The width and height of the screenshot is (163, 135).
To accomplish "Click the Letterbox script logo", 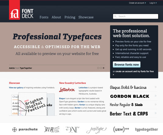I will [x=67, y=90].
